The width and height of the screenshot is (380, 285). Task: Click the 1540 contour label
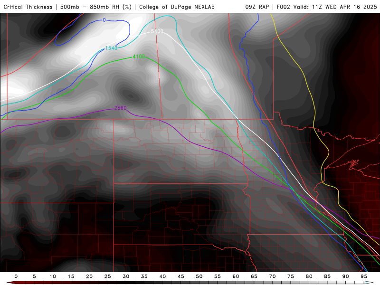point(111,48)
